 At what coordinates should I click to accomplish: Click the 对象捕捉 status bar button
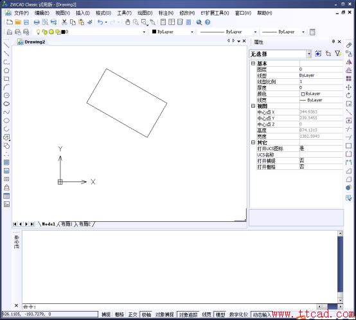[x=165, y=314]
